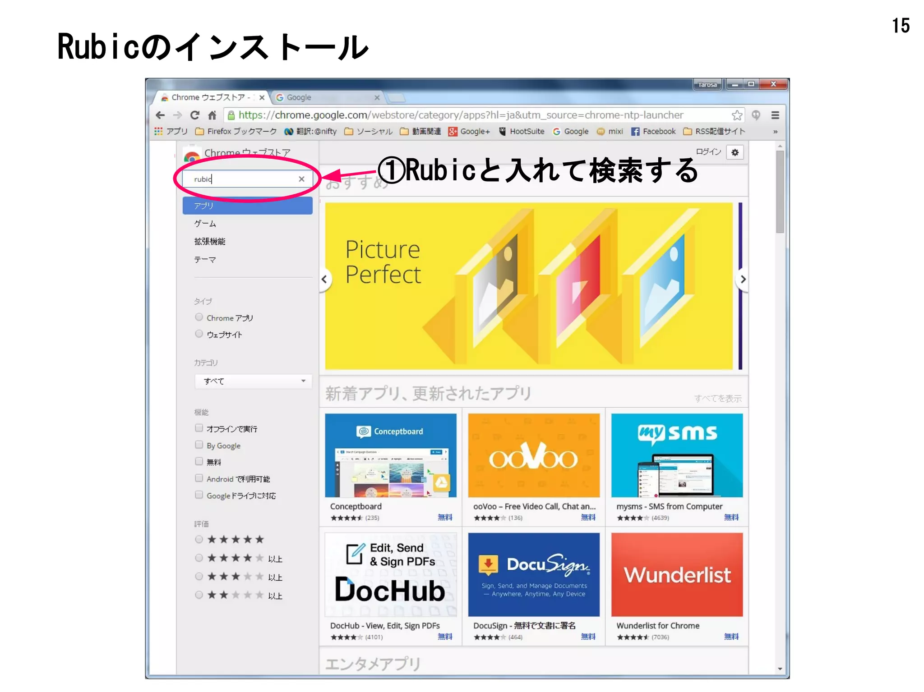Go to the home page icon
This screenshot has width=924, height=692.
click(x=212, y=115)
